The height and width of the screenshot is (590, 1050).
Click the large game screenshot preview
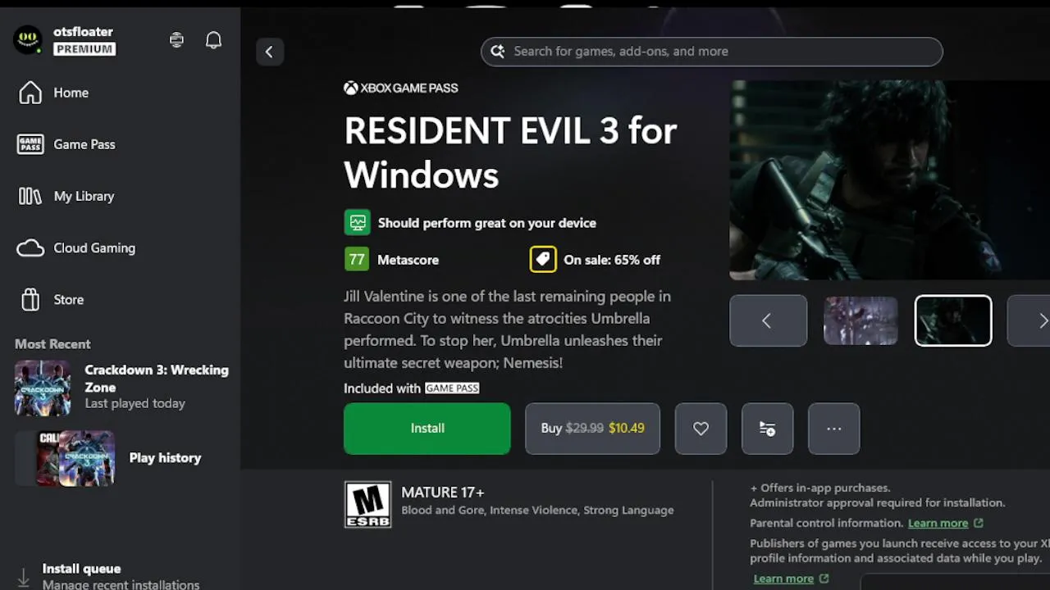click(889, 180)
